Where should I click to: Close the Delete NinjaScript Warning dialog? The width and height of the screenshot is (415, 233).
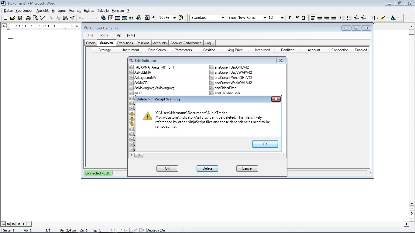pyautogui.click(x=276, y=99)
